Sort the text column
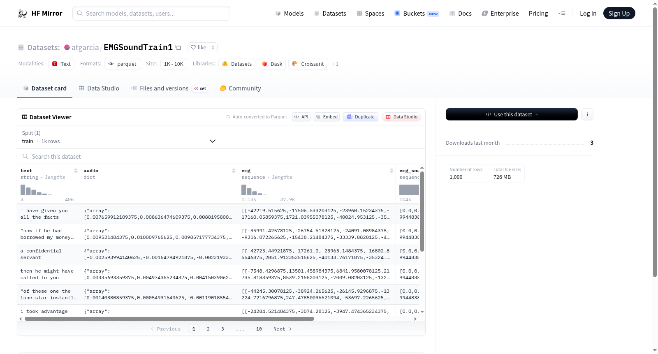 coord(76,171)
